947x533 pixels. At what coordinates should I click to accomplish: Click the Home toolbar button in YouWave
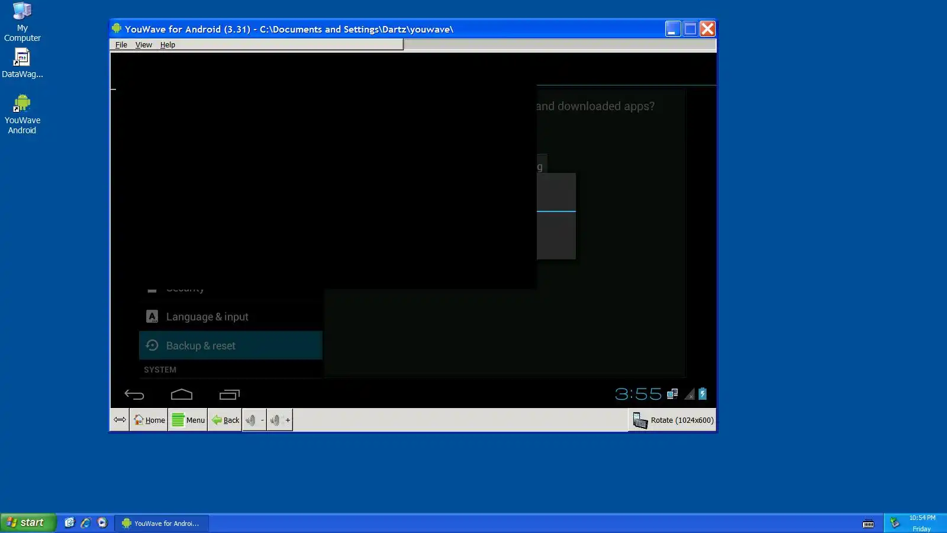(x=149, y=420)
